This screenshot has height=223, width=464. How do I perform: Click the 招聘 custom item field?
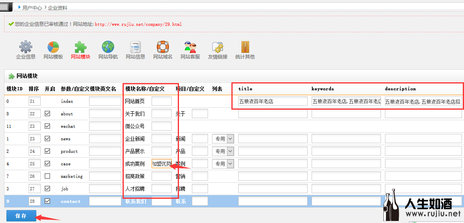tap(200, 188)
